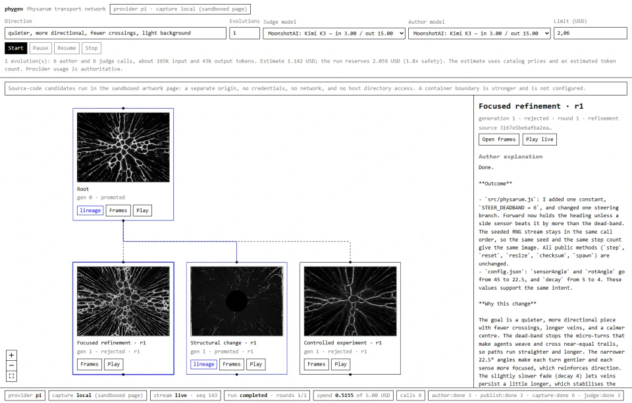Click the '**Outcome**' text in explanation
Image resolution: width=632 pixels, height=403 pixels.
click(x=495, y=183)
